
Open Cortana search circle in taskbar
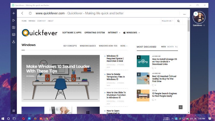[8, 119]
